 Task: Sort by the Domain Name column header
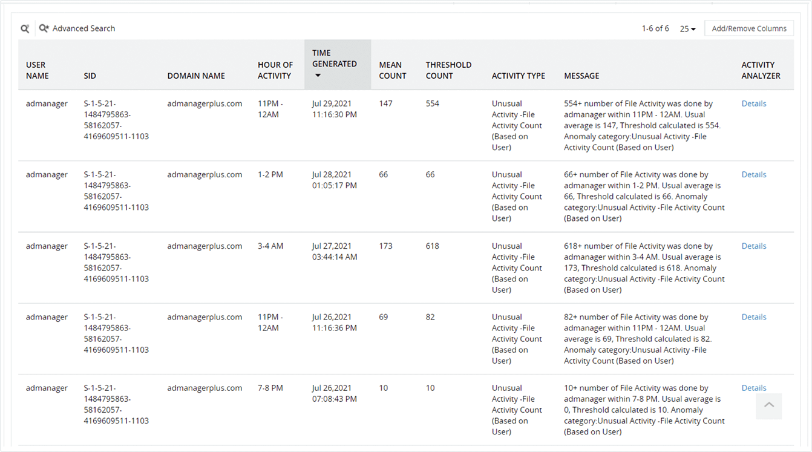pyautogui.click(x=196, y=76)
